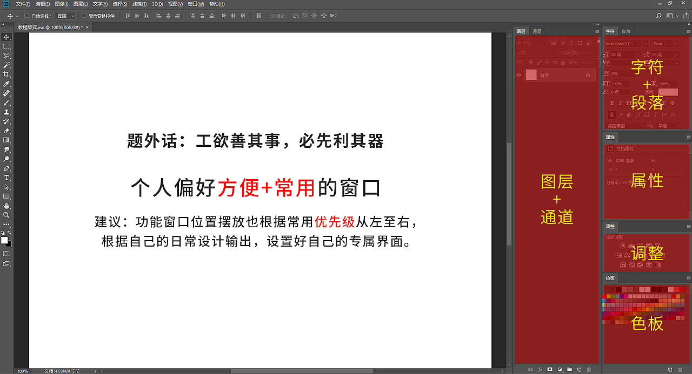Screen dimensions: 692x374
Task: Open the 平滑 anti-aliasing dropdown
Action: [x=668, y=126]
